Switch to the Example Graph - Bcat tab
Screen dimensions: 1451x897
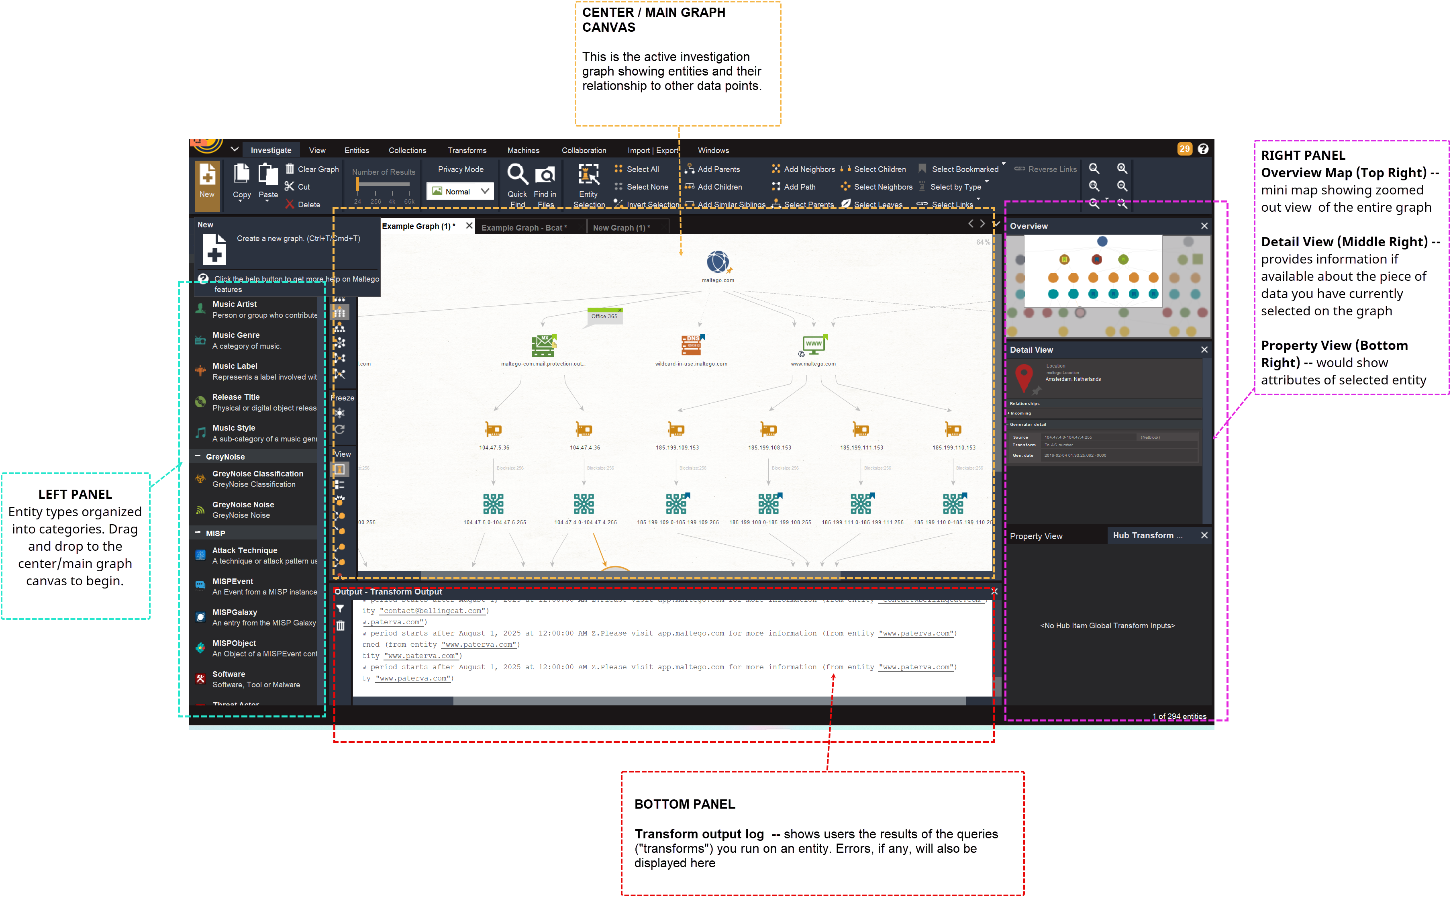click(x=524, y=228)
